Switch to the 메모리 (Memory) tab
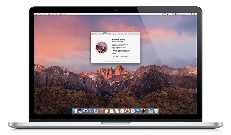Image resolution: width=231 pixels, height=135 pixels. (119, 33)
